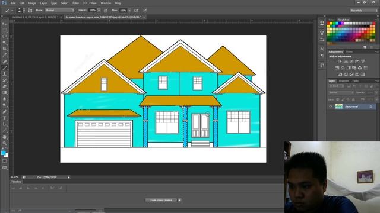The image size is (380, 213).
Task: Enable airbrush-style build-up
Action: pyautogui.click(x=137, y=11)
